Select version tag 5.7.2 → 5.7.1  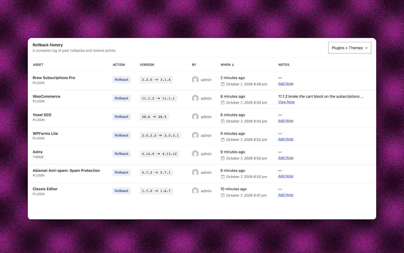click(156, 173)
